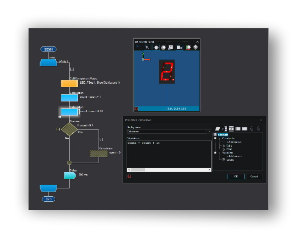The image size is (304, 244).
Task: Collapse the loop using its [-] marker
Action: [x=72, y=69]
